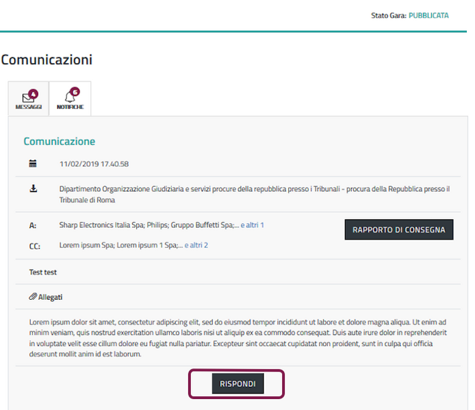Expand recipients with "e altri 1"
Viewport: 475px width, 410px height.
click(x=252, y=225)
